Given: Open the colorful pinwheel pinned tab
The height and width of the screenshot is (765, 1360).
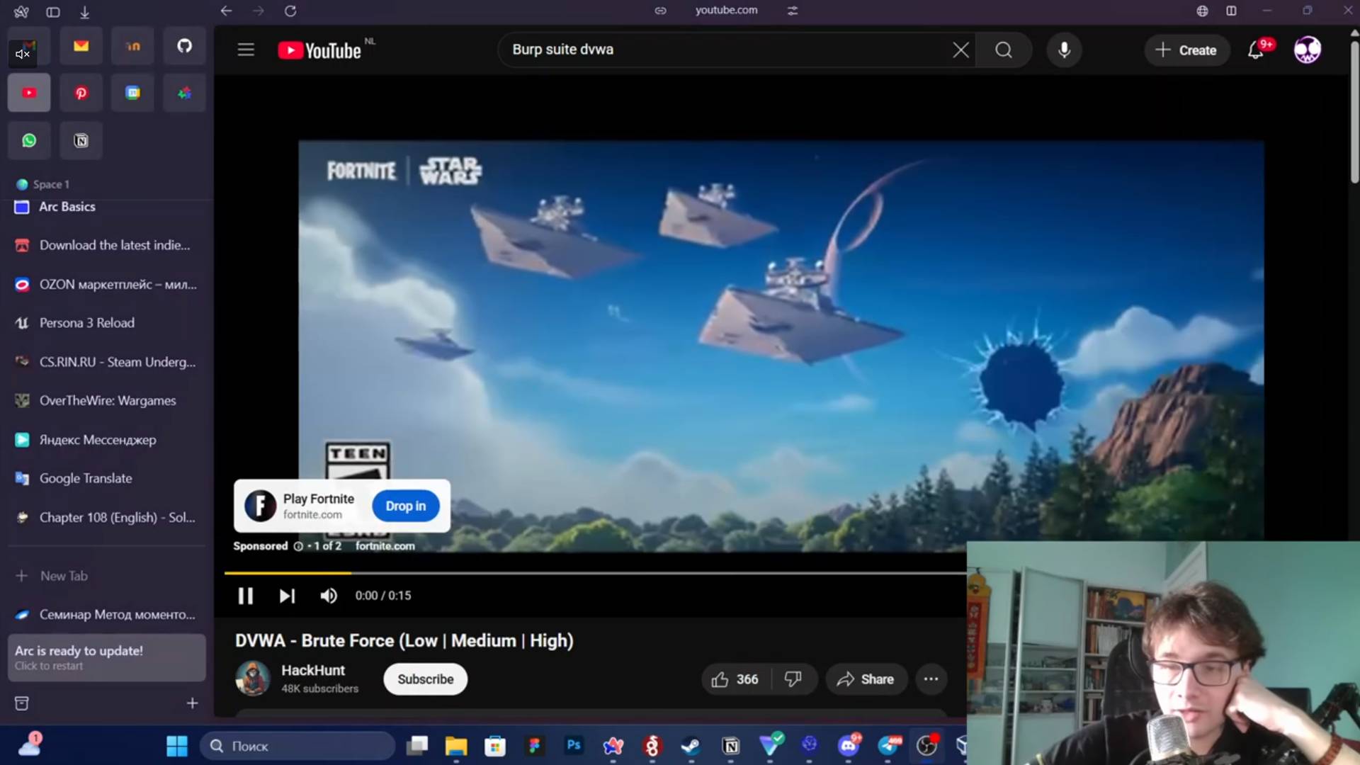Looking at the screenshot, I should click(x=184, y=93).
